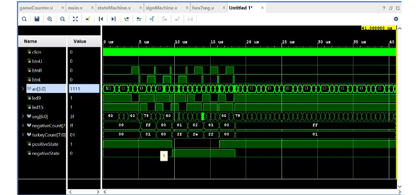Select the btnR signal
This screenshot has width=420, height=195.
37,71
